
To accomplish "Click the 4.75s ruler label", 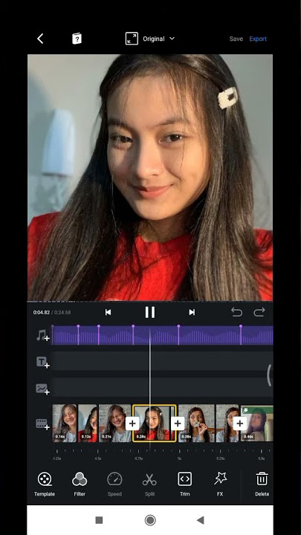I will click(138, 458).
